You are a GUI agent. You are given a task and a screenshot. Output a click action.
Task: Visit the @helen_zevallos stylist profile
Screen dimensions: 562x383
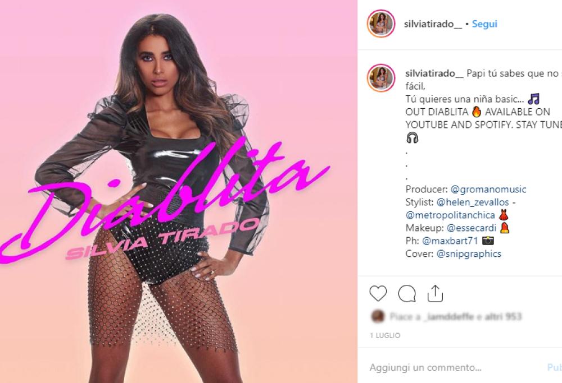pyautogui.click(x=473, y=202)
